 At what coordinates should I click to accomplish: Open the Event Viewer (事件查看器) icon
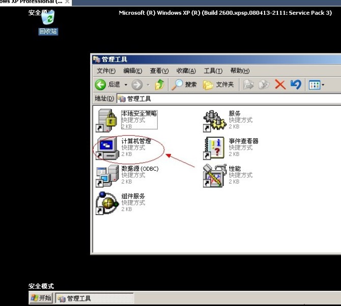(x=214, y=148)
